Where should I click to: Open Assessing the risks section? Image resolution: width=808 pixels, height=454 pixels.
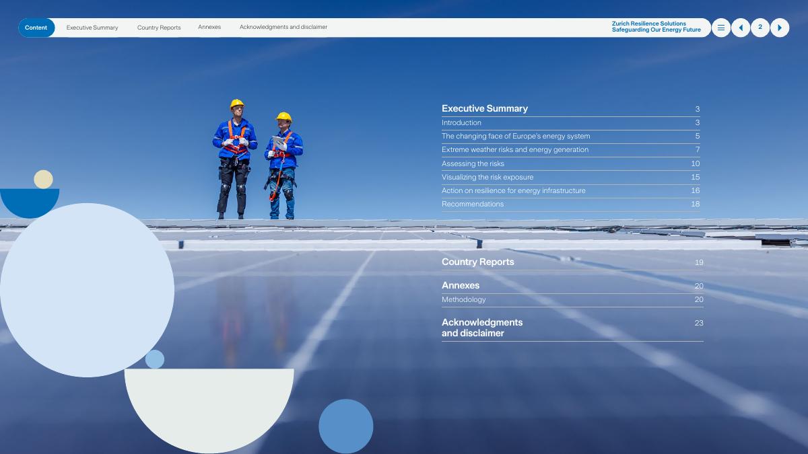[x=473, y=164]
